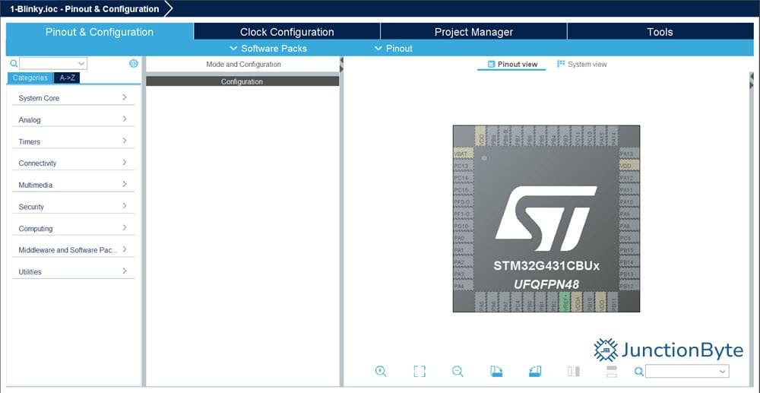Select pin PA13 on the chip
The height and width of the screenshot is (393, 760).
point(629,154)
